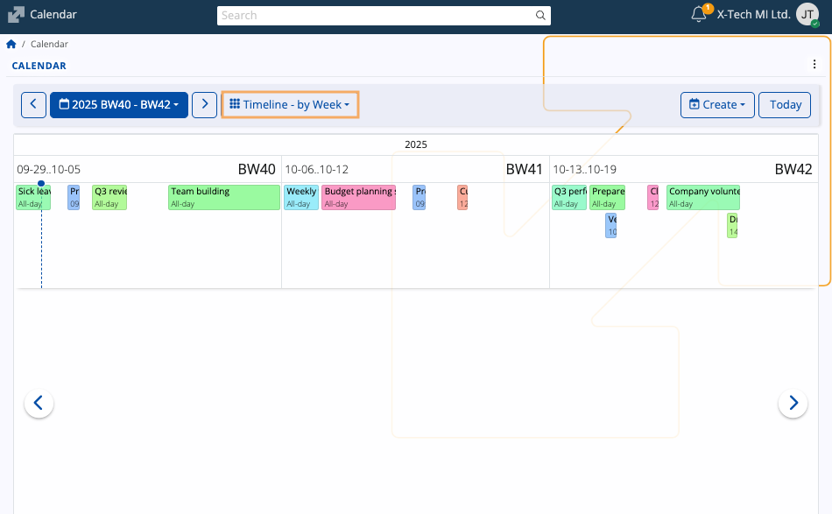The width and height of the screenshot is (832, 514).
Task: Expand the Create dropdown
Action: pos(717,104)
